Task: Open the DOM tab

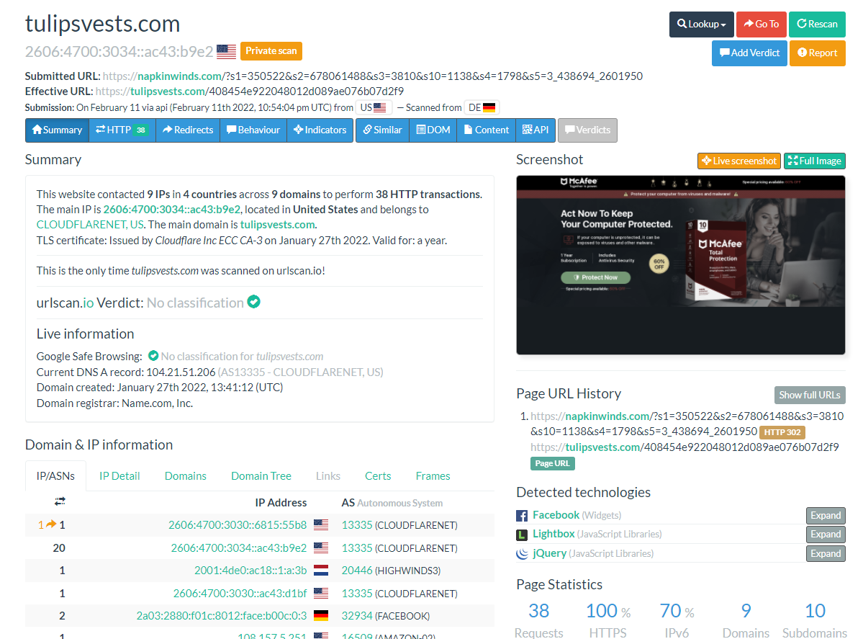Action: [433, 130]
